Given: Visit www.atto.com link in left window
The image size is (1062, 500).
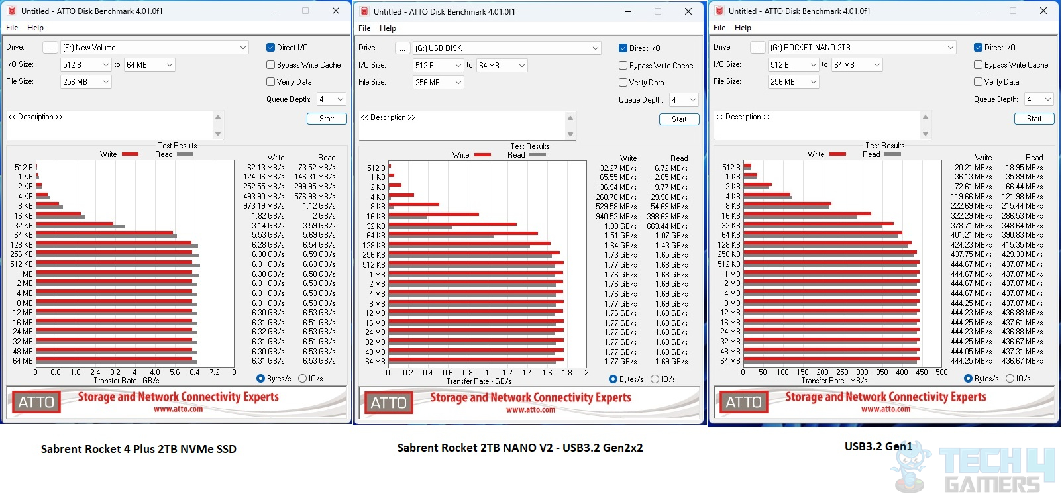Looking at the screenshot, I should click(x=178, y=409).
